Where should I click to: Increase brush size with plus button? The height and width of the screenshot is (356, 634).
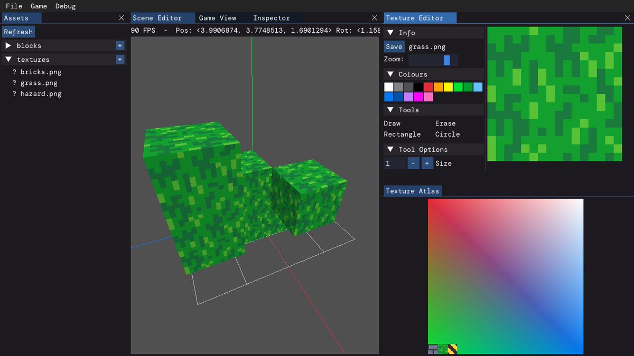click(427, 163)
